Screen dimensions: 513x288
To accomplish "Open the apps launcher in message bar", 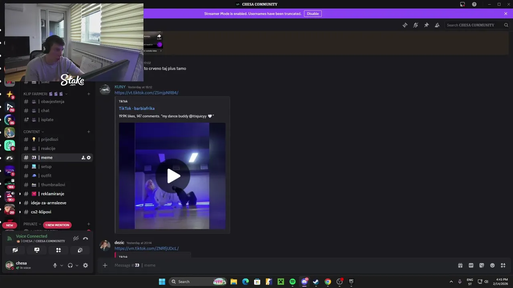I will point(503,265).
